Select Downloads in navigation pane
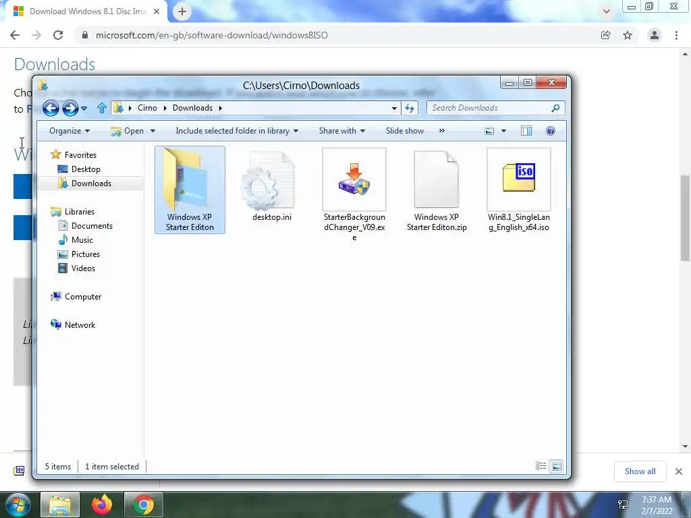Image resolution: width=691 pixels, height=518 pixels. coord(91,183)
